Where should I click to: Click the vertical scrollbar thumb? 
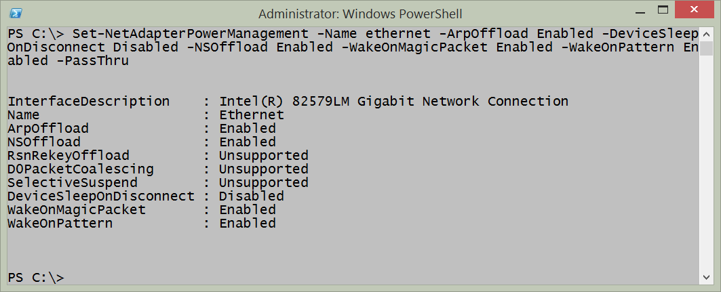(x=706, y=49)
